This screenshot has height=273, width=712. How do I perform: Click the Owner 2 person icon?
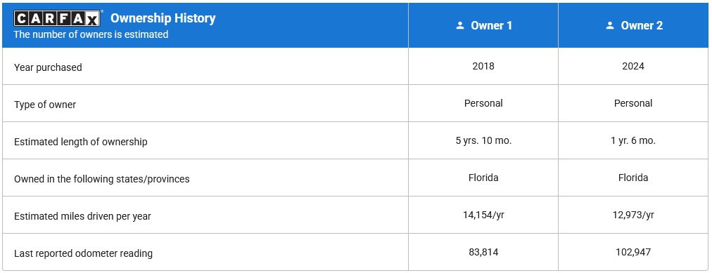[610, 26]
